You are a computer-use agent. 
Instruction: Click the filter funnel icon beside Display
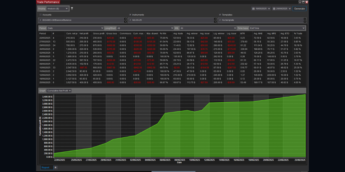[72, 9]
